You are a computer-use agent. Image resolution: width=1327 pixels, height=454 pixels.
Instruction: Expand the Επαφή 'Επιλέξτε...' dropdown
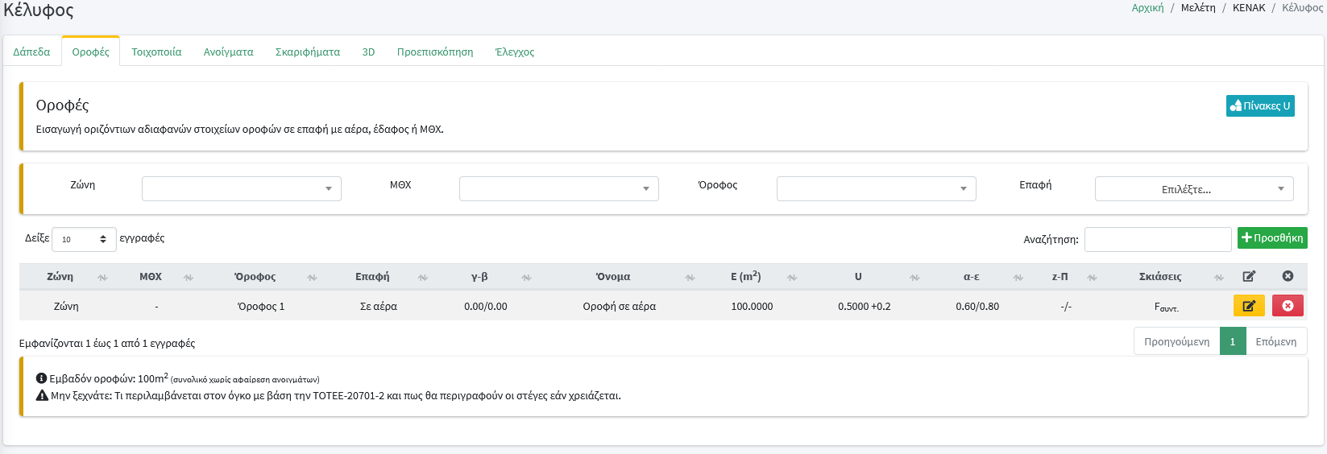[x=1193, y=189]
